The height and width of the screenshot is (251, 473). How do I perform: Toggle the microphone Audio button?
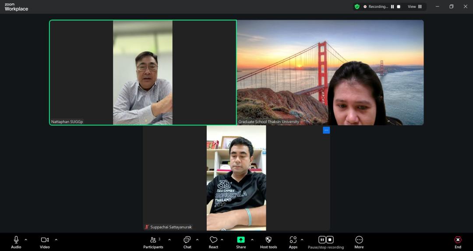(x=16, y=241)
